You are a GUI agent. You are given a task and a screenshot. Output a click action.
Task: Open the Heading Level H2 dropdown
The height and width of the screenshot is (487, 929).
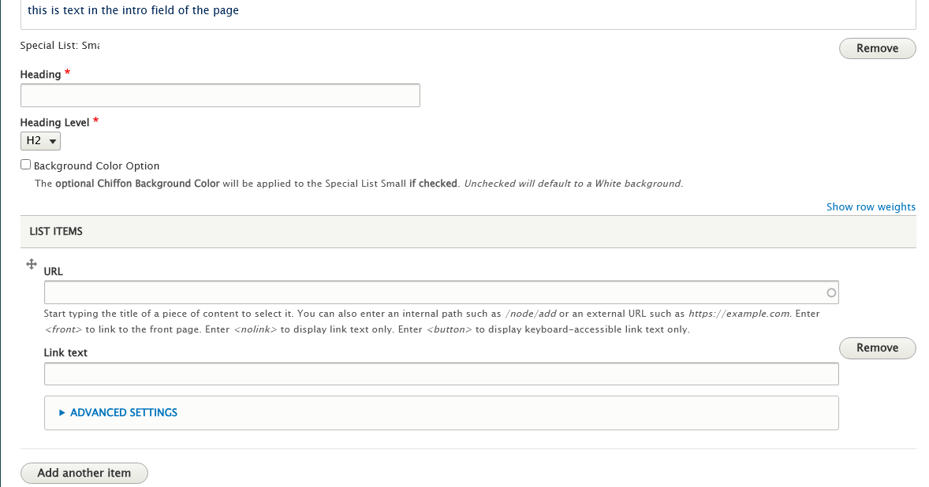coord(40,141)
